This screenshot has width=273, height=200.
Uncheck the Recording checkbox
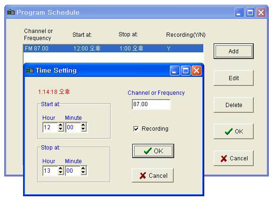click(136, 129)
